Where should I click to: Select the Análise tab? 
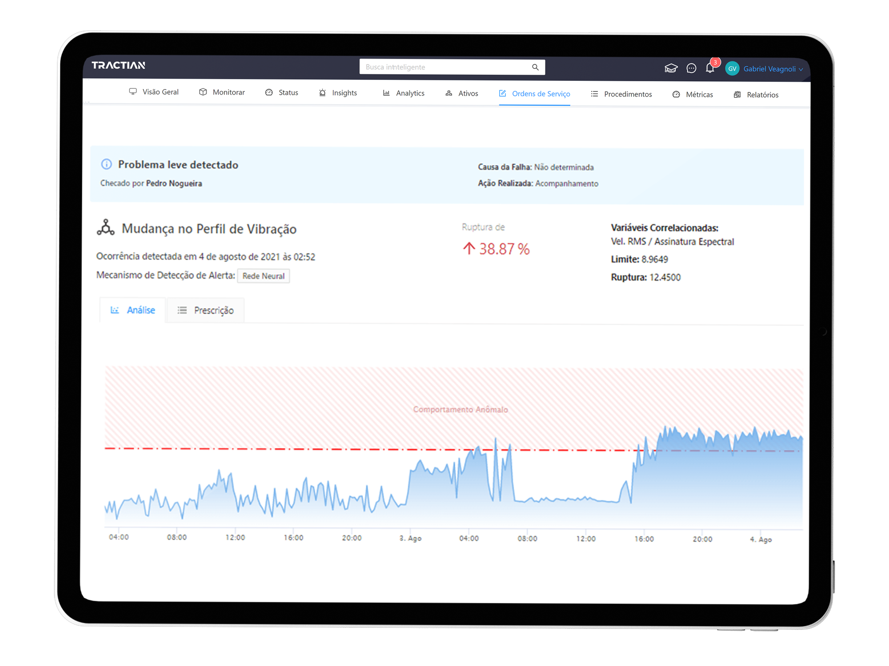click(x=132, y=310)
